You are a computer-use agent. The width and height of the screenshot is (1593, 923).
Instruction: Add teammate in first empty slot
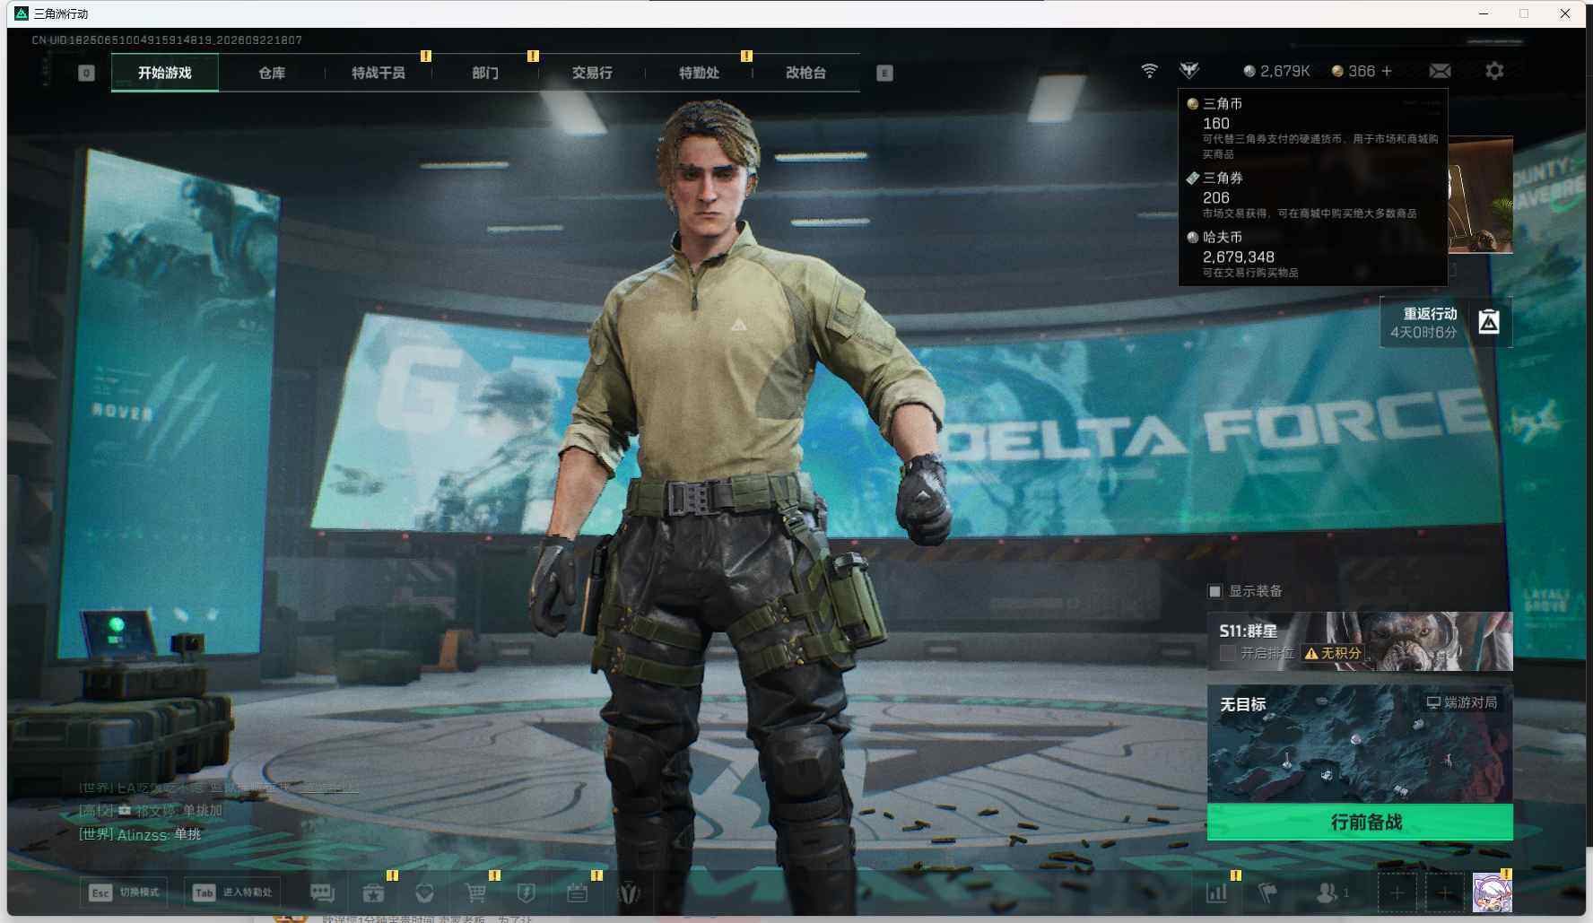[1397, 893]
